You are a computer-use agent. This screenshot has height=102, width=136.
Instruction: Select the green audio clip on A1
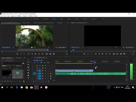click(x=91, y=74)
